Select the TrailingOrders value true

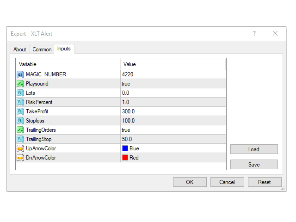pyautogui.click(x=126, y=130)
